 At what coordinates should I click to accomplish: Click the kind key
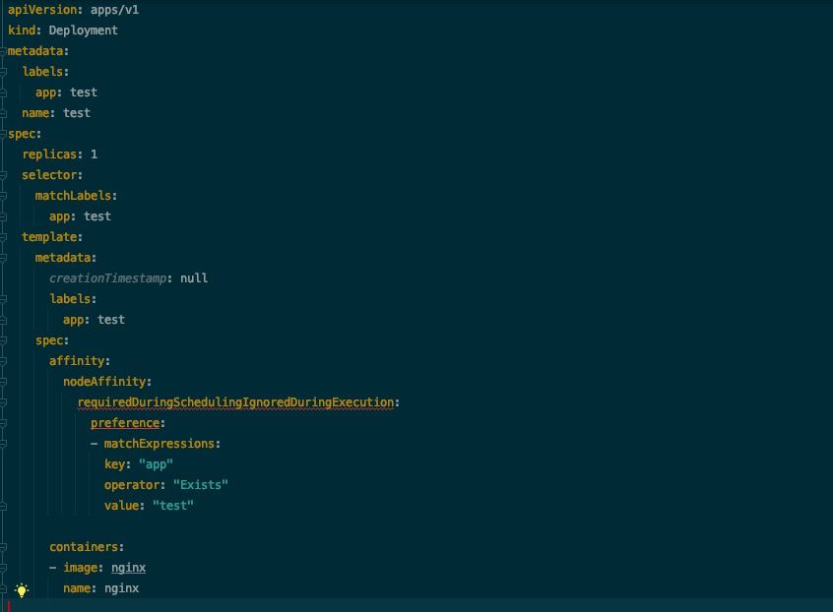pyautogui.click(x=22, y=31)
